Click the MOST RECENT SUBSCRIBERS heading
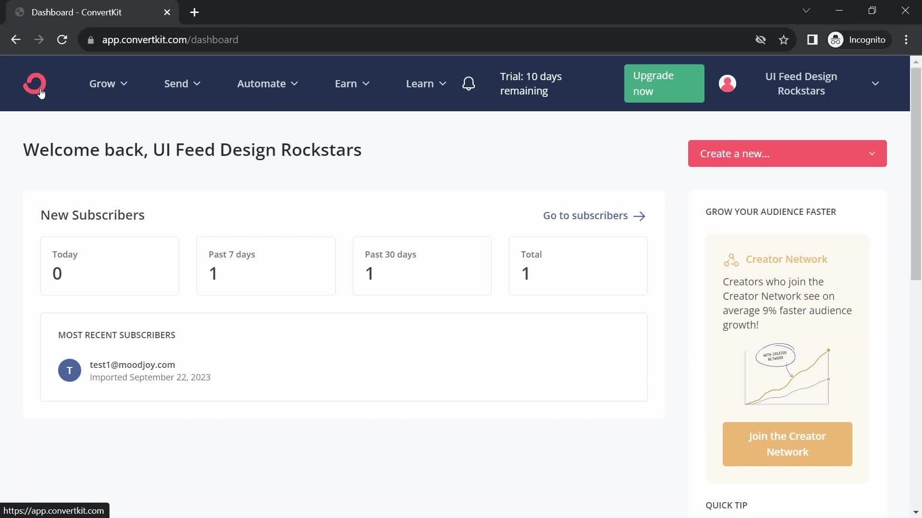 coord(117,335)
